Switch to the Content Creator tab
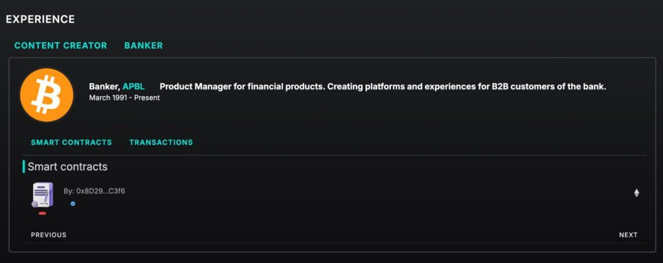Screen dimensions: 663x263 (x=60, y=45)
